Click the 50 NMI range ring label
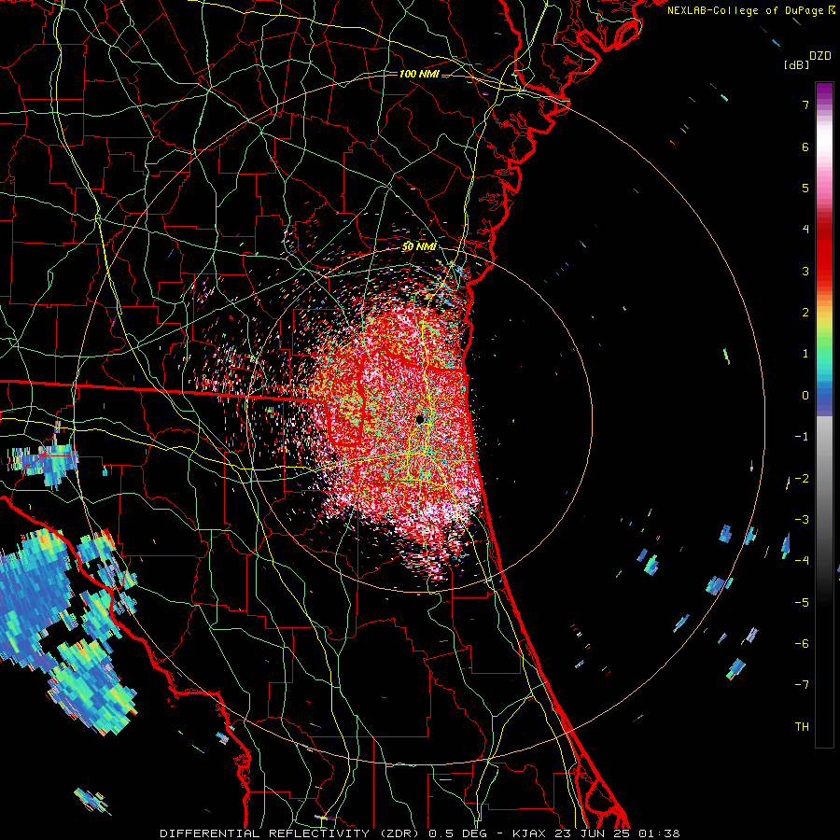The image size is (840, 840). point(419,246)
